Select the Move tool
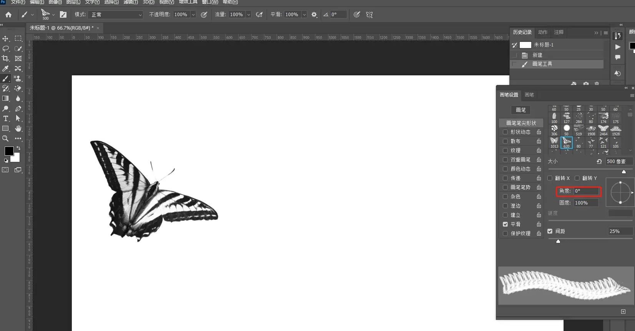The width and height of the screenshot is (635, 331). coord(5,38)
